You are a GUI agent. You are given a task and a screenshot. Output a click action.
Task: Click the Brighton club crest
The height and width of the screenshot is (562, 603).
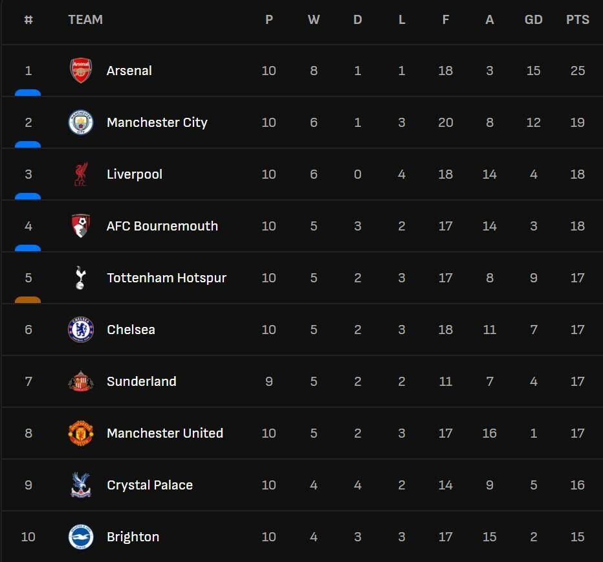81,537
